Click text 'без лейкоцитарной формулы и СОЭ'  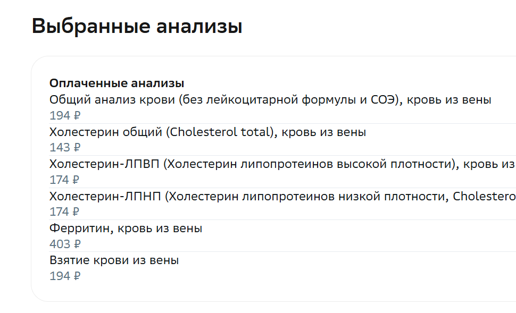click(289, 99)
